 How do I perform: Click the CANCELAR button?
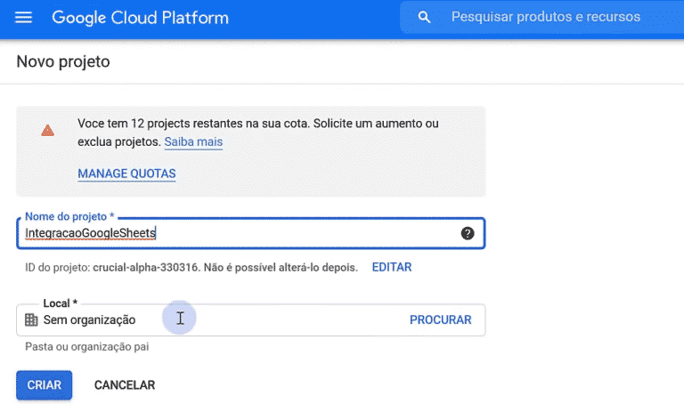(125, 385)
